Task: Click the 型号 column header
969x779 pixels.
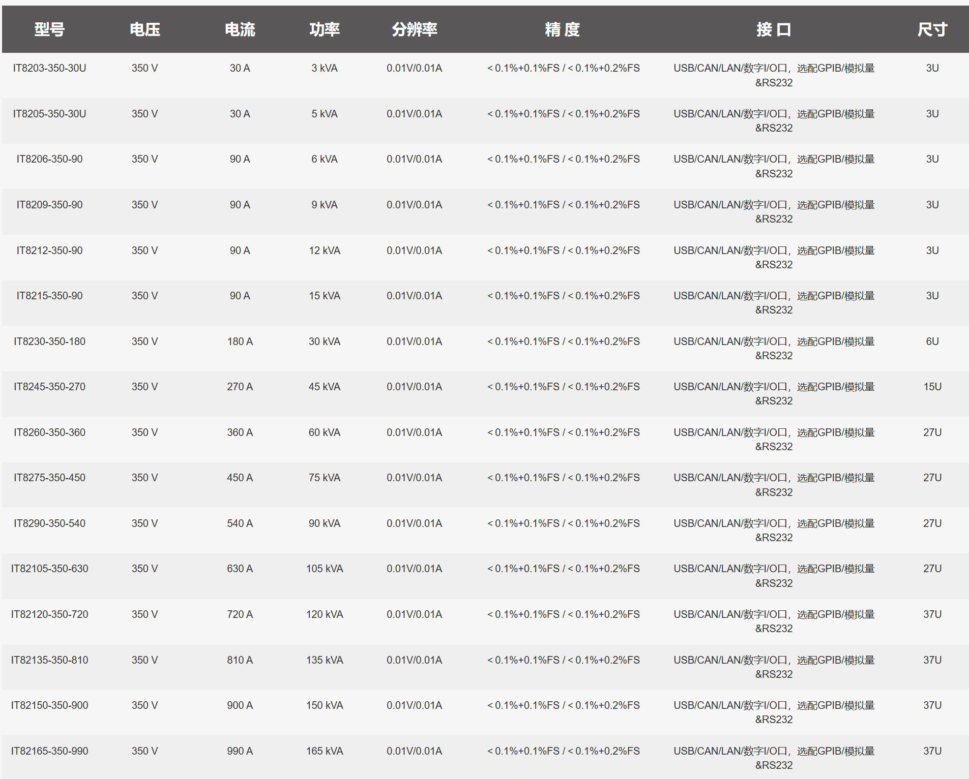Action: (x=49, y=29)
